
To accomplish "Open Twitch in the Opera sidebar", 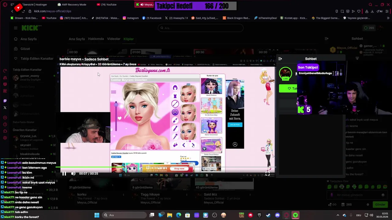I will [x=5, y=101].
